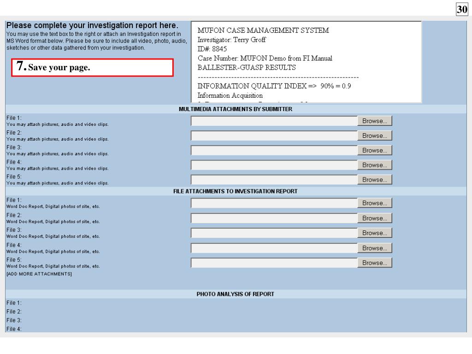The image size is (472, 354).
Task: Click the 'INFORMATION QUALITY INDEX' line
Action: (274, 86)
